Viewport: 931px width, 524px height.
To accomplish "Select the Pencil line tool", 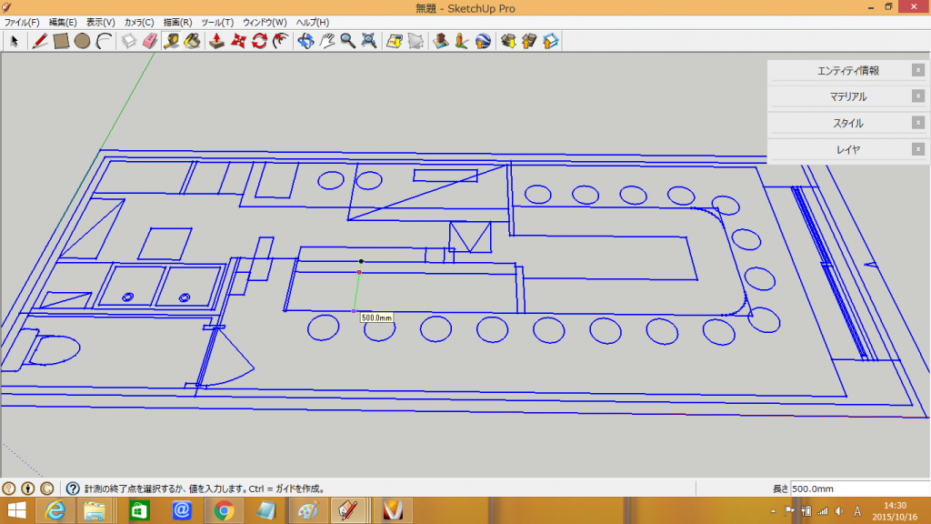I will [40, 41].
